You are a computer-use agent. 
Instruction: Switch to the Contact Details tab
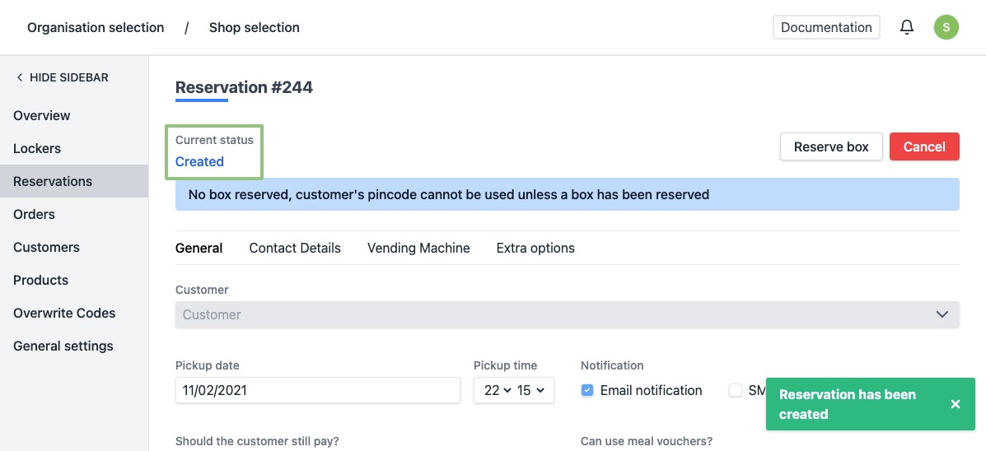[x=295, y=248]
